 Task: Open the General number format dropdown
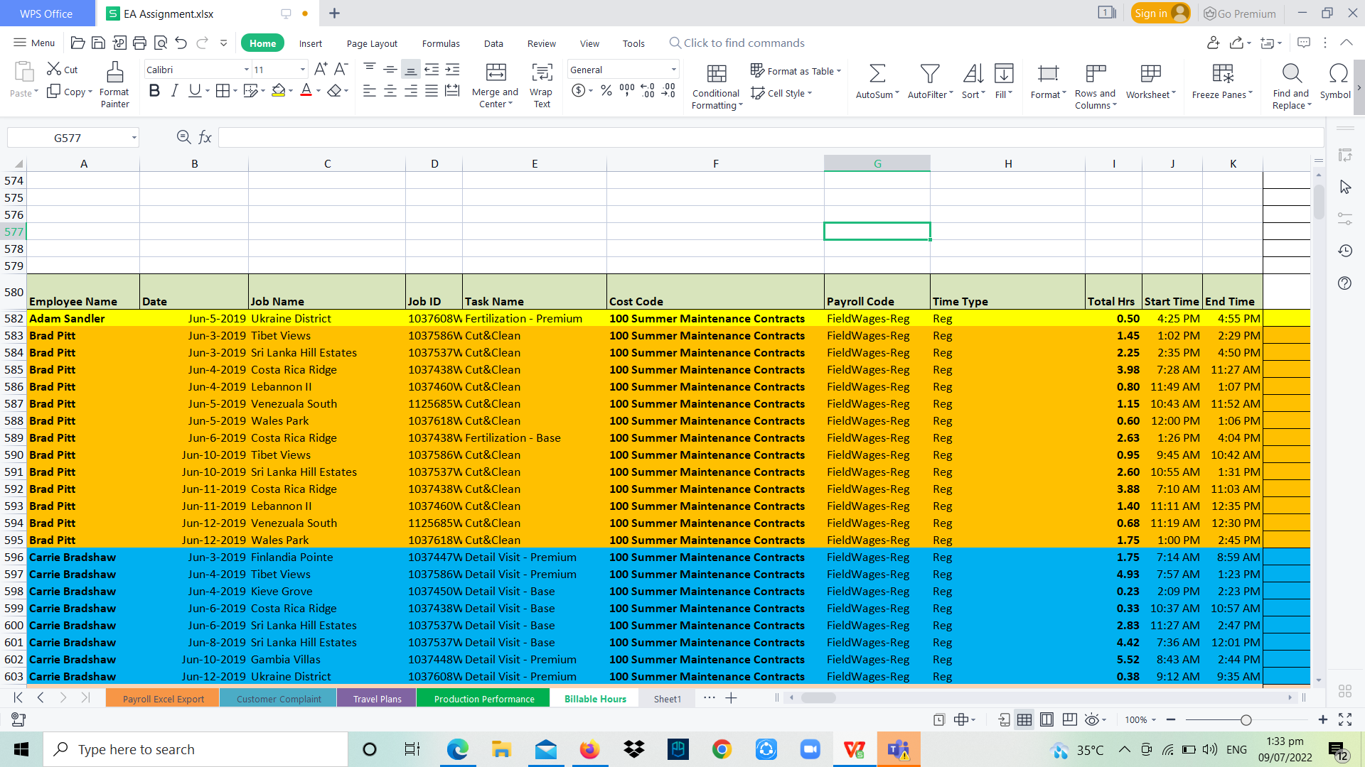tap(673, 70)
